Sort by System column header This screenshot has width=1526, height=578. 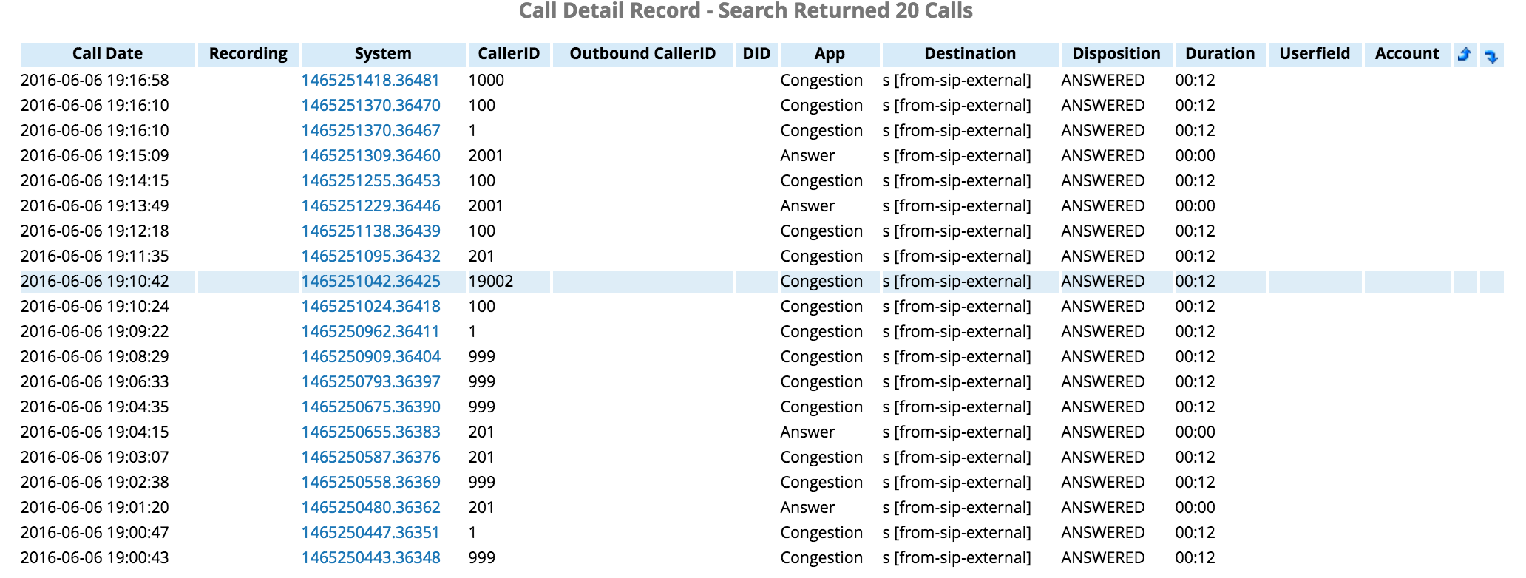383,54
